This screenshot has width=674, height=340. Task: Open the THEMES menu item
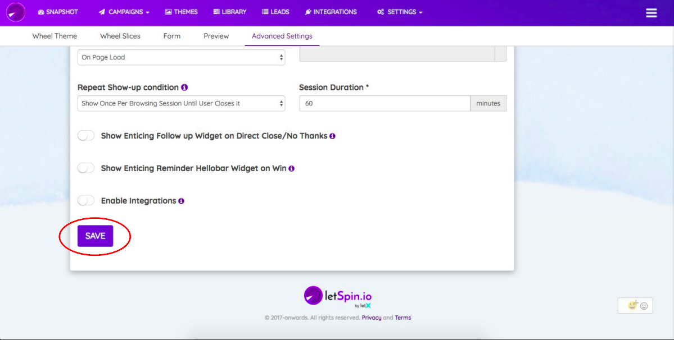click(182, 12)
